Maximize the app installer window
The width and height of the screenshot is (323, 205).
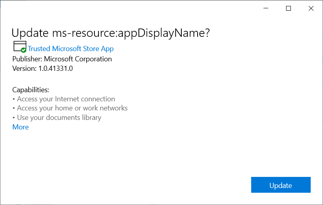click(x=288, y=8)
